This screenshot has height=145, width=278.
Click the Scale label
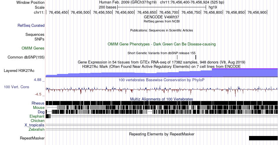tap(40, 7)
